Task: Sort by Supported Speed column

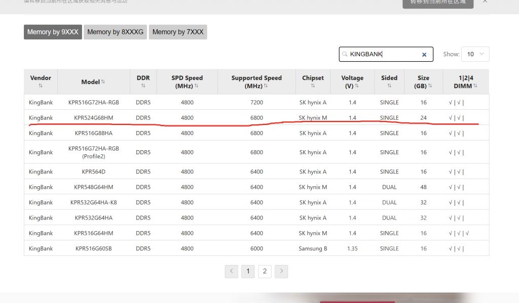Action: point(256,81)
